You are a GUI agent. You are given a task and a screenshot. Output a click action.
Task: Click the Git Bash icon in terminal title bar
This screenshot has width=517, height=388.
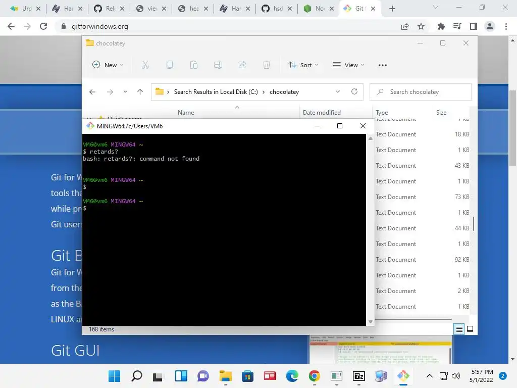[x=90, y=126]
